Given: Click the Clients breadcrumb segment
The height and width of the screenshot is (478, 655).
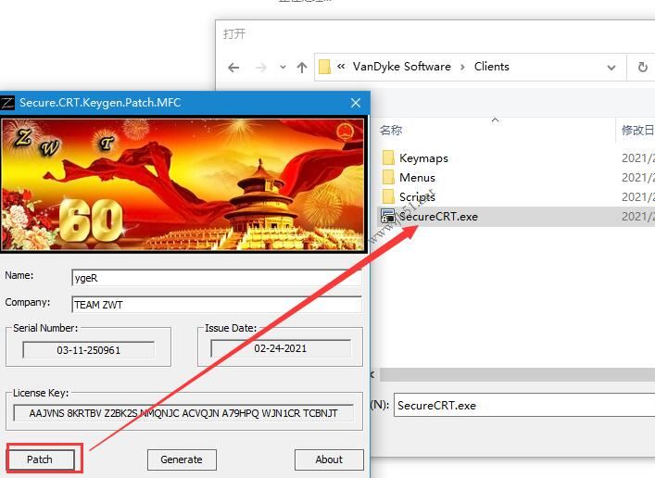Looking at the screenshot, I should coord(491,67).
